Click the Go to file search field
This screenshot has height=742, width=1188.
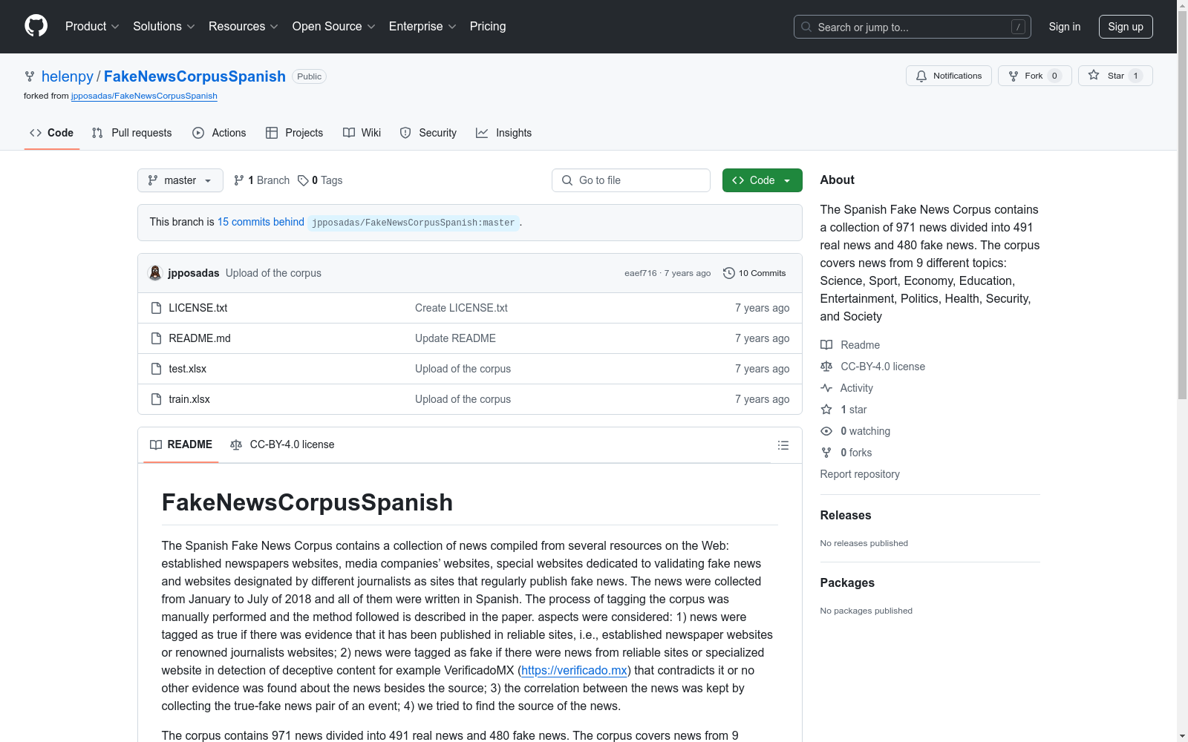[631, 180]
